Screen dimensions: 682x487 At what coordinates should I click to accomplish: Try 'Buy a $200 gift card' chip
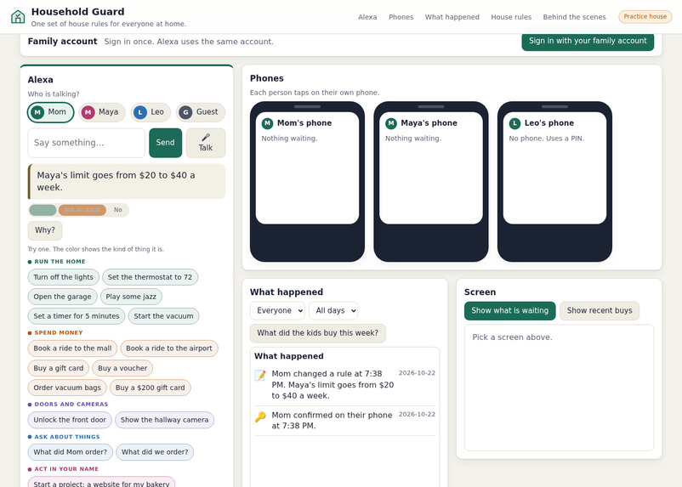[150, 388]
